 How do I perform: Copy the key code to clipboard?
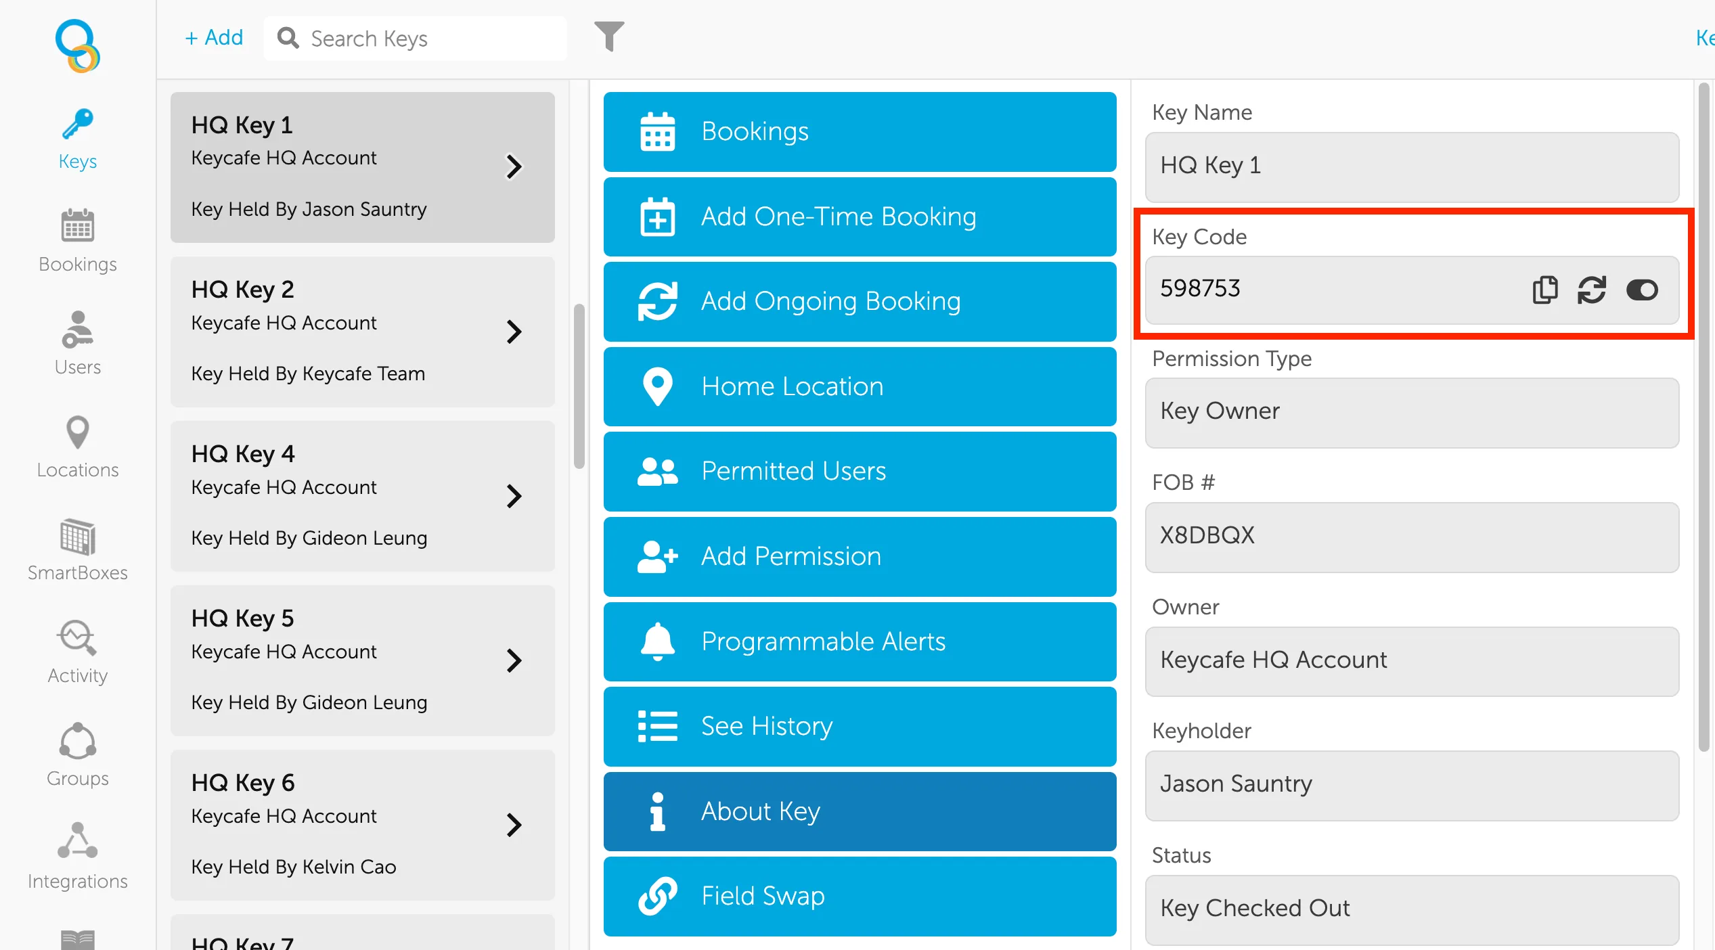1545,290
